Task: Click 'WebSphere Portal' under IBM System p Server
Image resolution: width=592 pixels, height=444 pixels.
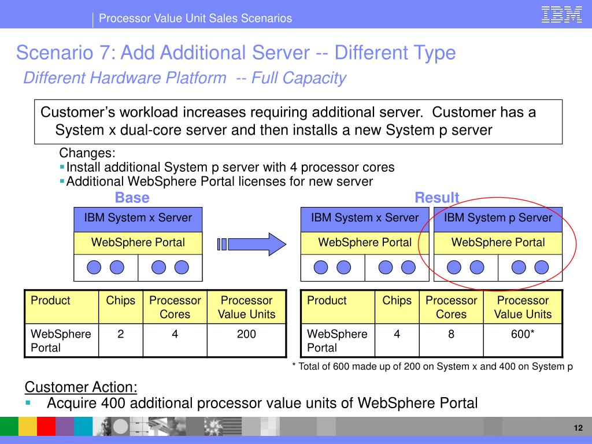Action: (x=498, y=243)
